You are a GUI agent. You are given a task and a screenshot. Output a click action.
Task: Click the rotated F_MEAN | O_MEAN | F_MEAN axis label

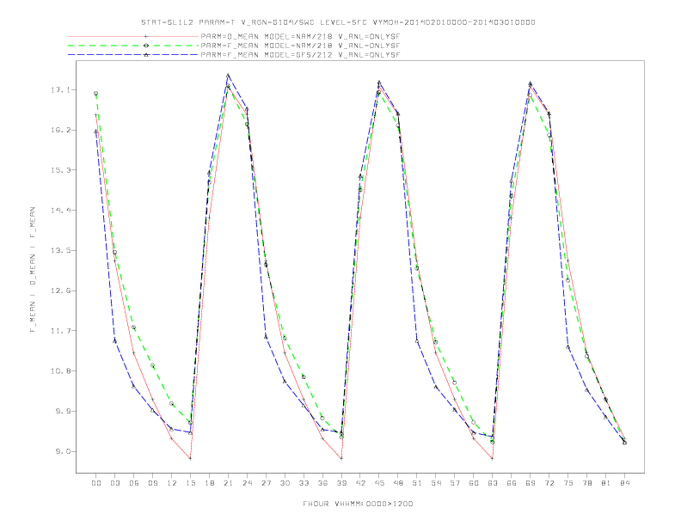tap(32, 270)
